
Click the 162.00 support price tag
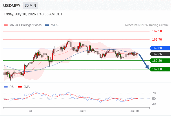tap(160, 69)
